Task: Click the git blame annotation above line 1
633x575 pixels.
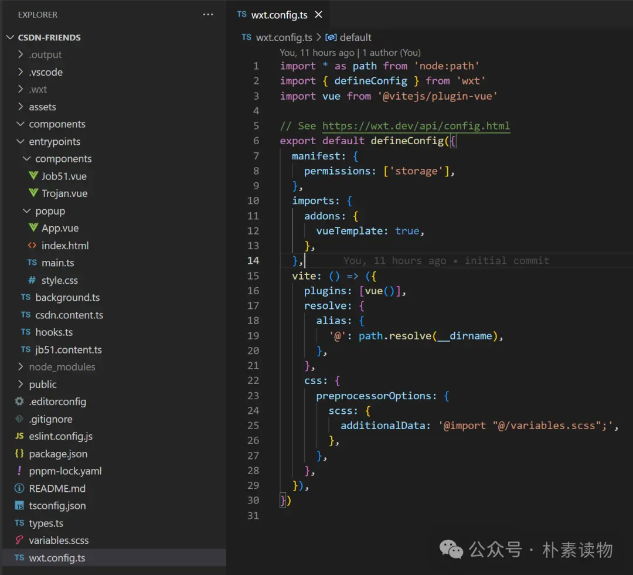Action: 350,53
